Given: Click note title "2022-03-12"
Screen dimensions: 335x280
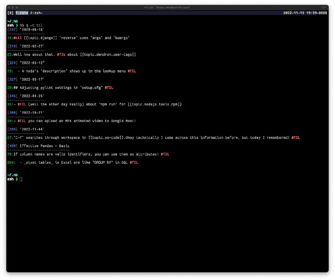Looking at the screenshot, I should [x=32, y=63].
